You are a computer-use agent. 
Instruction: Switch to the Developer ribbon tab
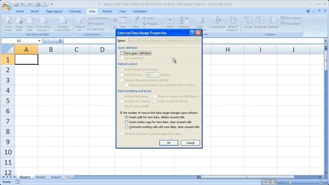click(140, 11)
